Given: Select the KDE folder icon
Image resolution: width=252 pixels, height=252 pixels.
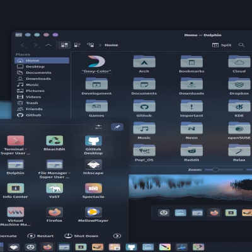Looking at the screenshot, I should click(x=239, y=106).
